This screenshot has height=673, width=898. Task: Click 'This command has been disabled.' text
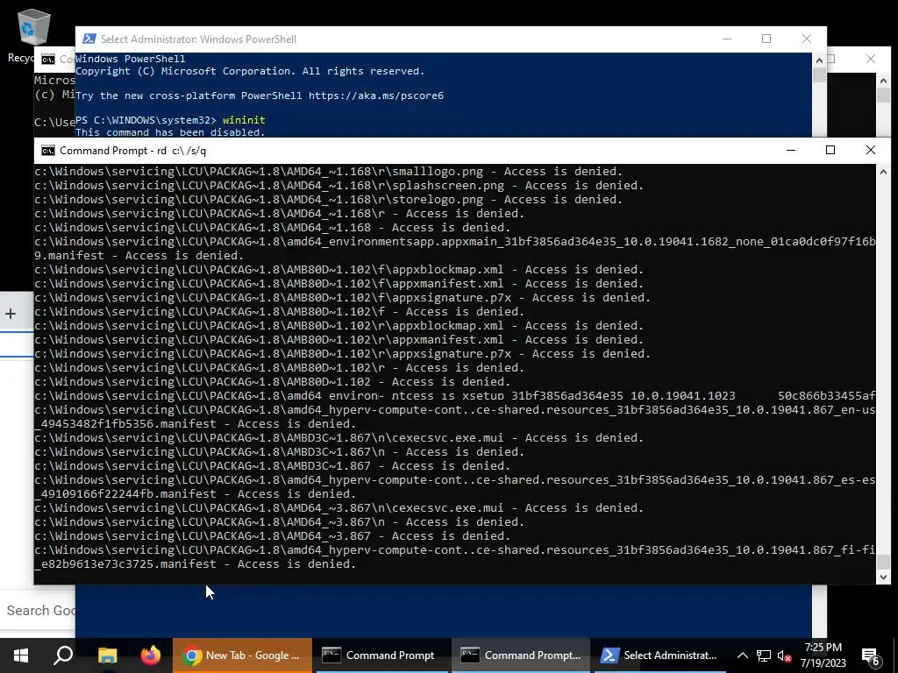[170, 132]
